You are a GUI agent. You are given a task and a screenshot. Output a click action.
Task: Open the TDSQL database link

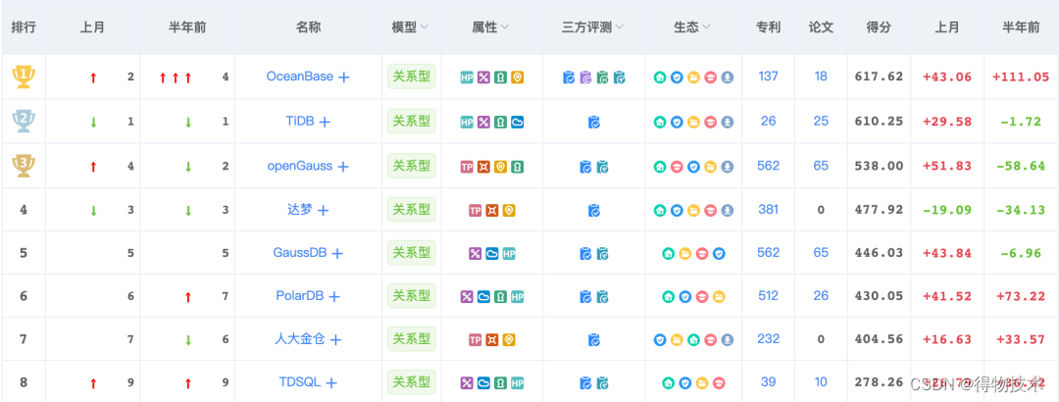tap(300, 381)
